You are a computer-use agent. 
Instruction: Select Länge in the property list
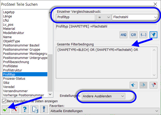click(x=25, y=16)
